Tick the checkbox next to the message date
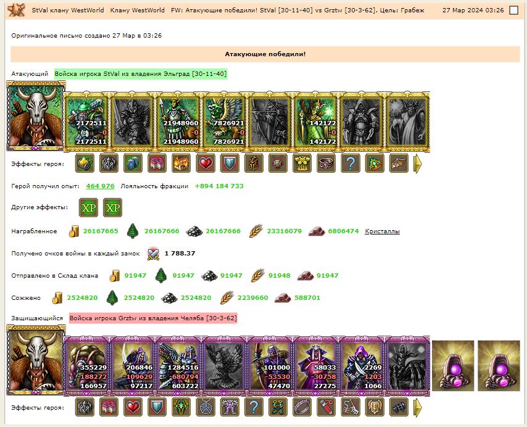This screenshot has height=427, width=527. [513, 10]
